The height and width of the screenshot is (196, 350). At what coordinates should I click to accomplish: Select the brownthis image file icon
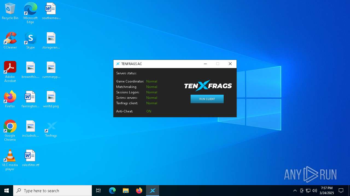[30, 70]
